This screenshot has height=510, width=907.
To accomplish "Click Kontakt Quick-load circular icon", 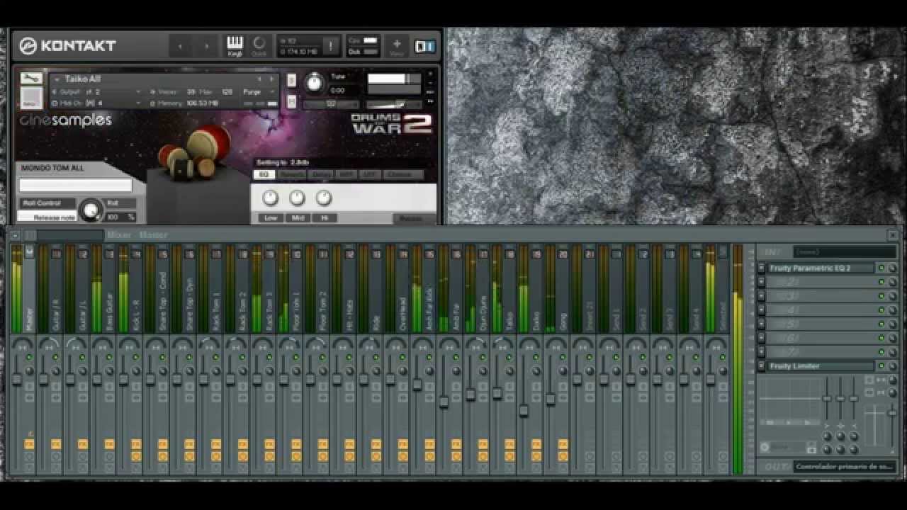I will pos(259,45).
